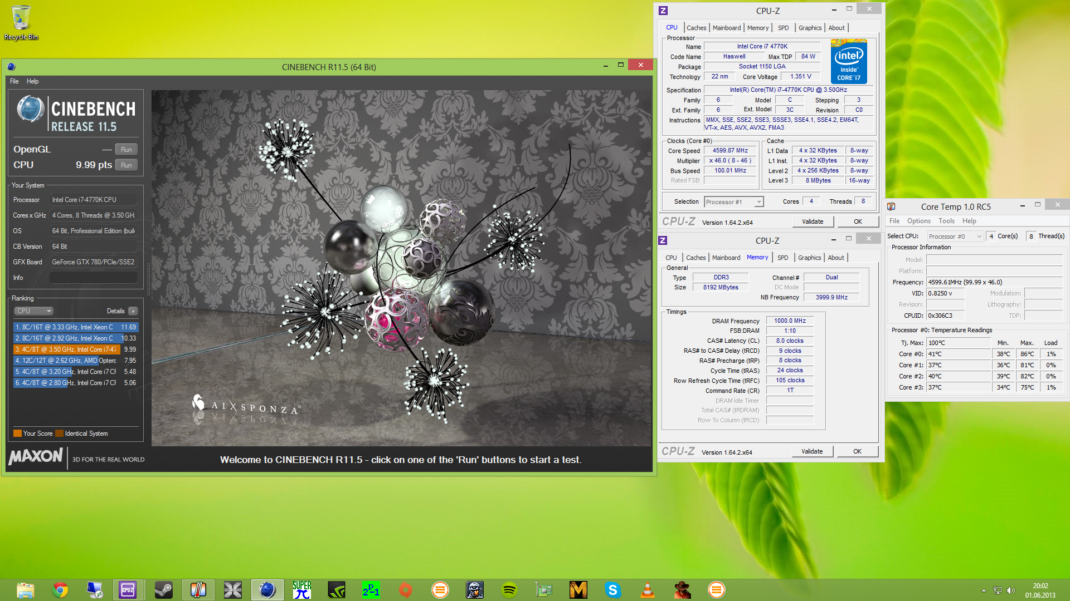The width and height of the screenshot is (1070, 601).
Task: Click the Info input field in Cinebench
Action: [x=94, y=277]
